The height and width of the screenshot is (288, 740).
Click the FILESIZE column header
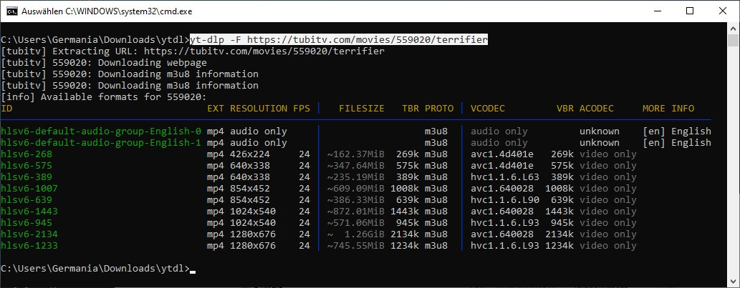pyautogui.click(x=362, y=109)
